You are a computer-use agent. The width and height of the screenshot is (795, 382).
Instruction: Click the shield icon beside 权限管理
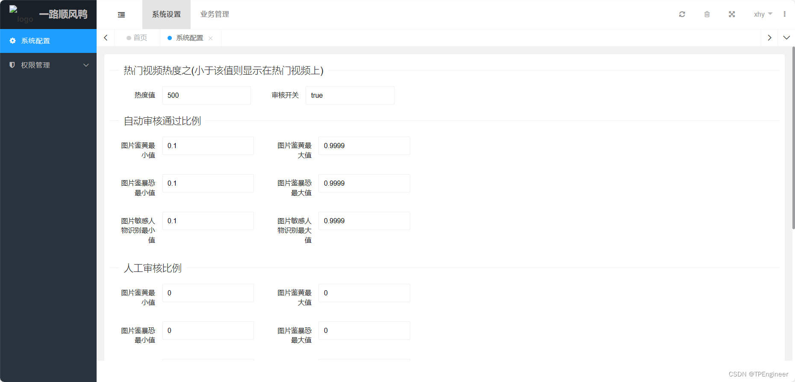12,65
